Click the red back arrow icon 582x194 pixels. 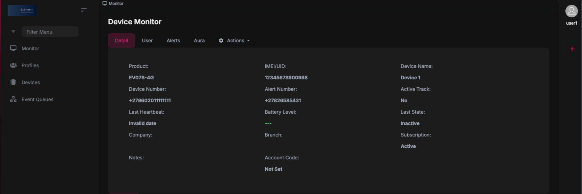(x=573, y=49)
